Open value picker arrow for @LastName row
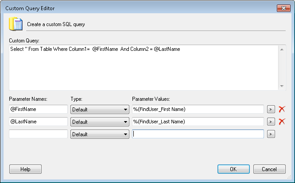Screen dimensions: 295x183 pos(271,122)
